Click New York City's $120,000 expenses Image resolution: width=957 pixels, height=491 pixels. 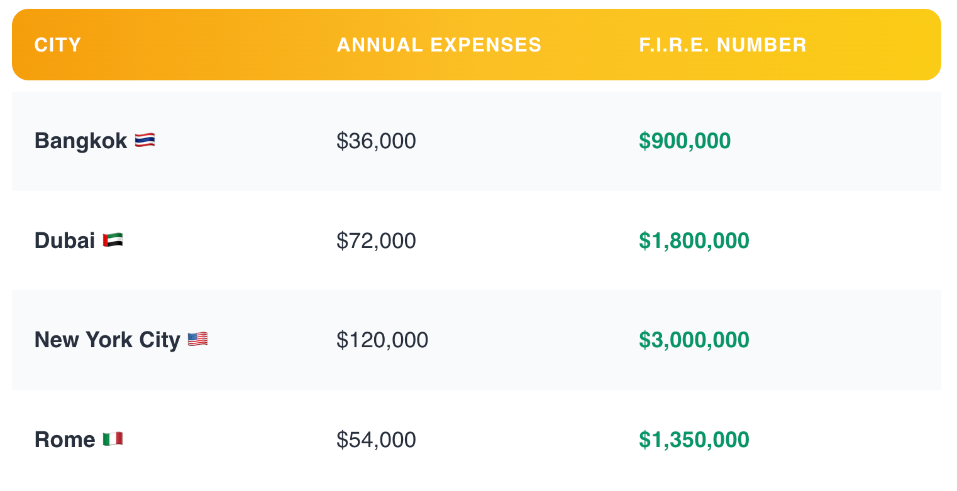[x=382, y=340]
